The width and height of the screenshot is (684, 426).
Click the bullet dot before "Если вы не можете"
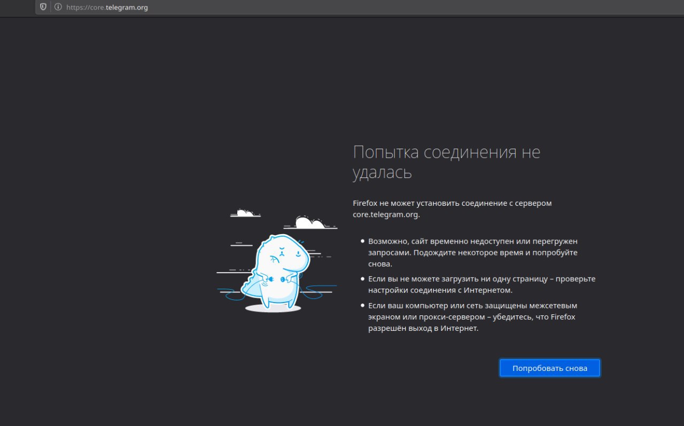click(x=362, y=279)
